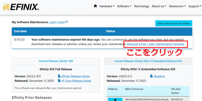Click the MD5 Checksum column header
The height and width of the screenshot is (101, 202).
[x=134, y=89]
